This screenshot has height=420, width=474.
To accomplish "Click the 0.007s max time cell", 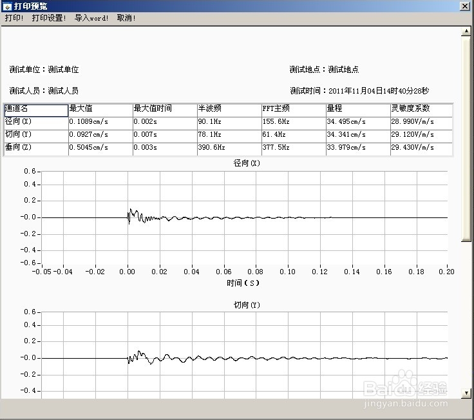I will pyautogui.click(x=165, y=136).
